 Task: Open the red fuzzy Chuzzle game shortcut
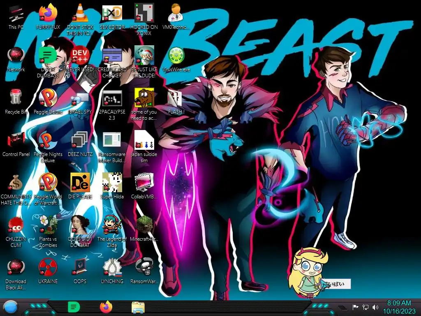[16, 232]
